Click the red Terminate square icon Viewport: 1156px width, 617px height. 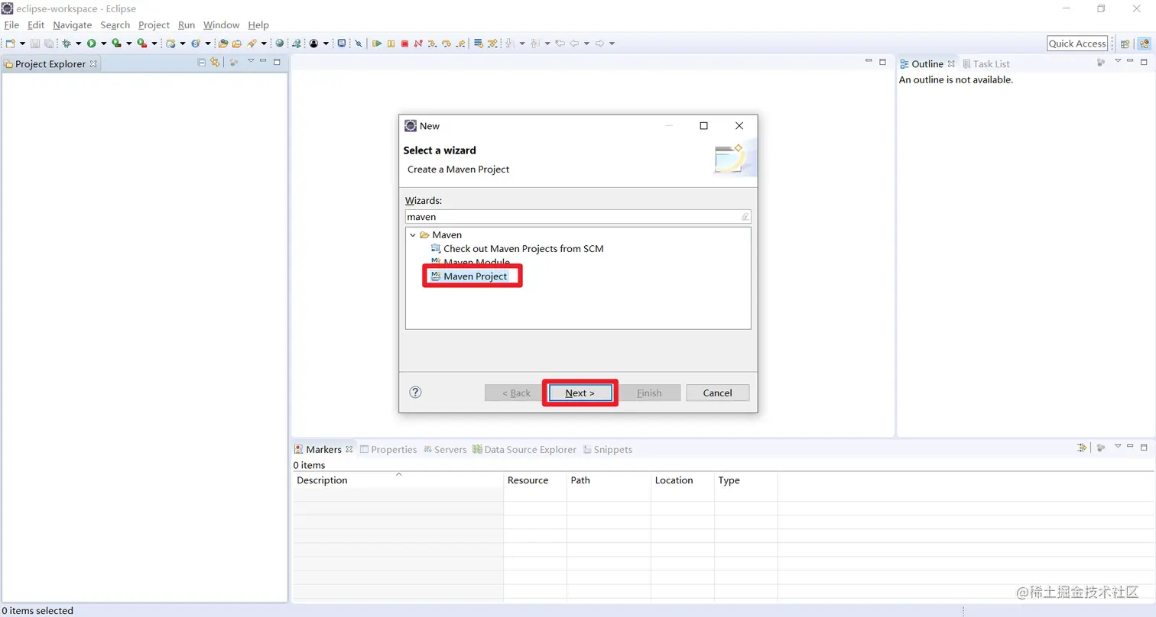pyautogui.click(x=404, y=44)
